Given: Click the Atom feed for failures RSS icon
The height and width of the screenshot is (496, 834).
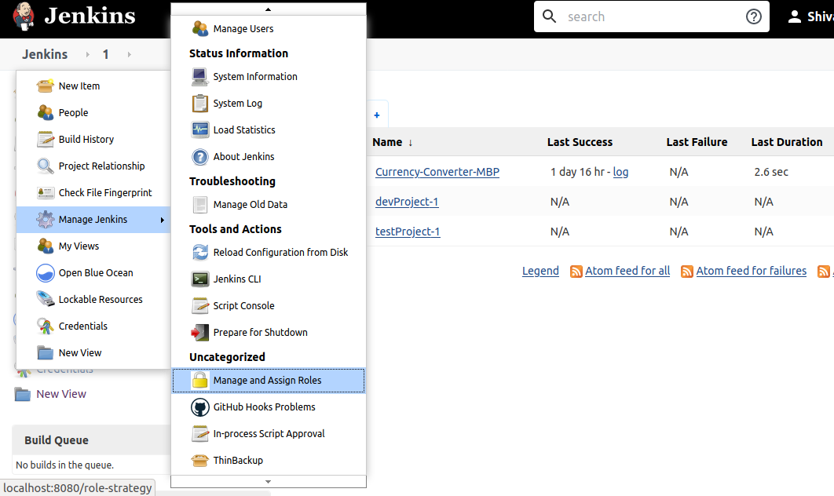Looking at the screenshot, I should [687, 272].
